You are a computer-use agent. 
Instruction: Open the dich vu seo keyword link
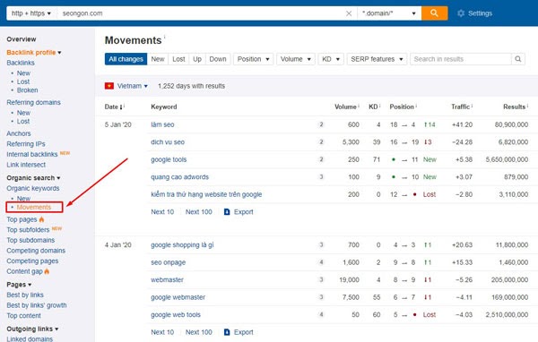pos(168,141)
